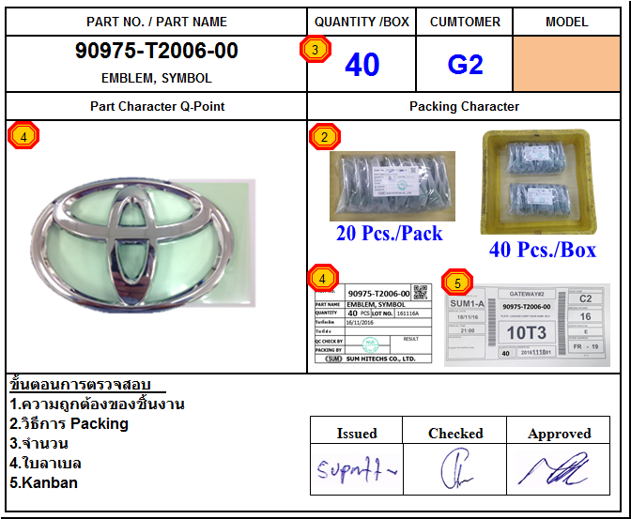Click the 'Checked' column header
The width and height of the screenshot is (631, 519).
[x=455, y=434]
